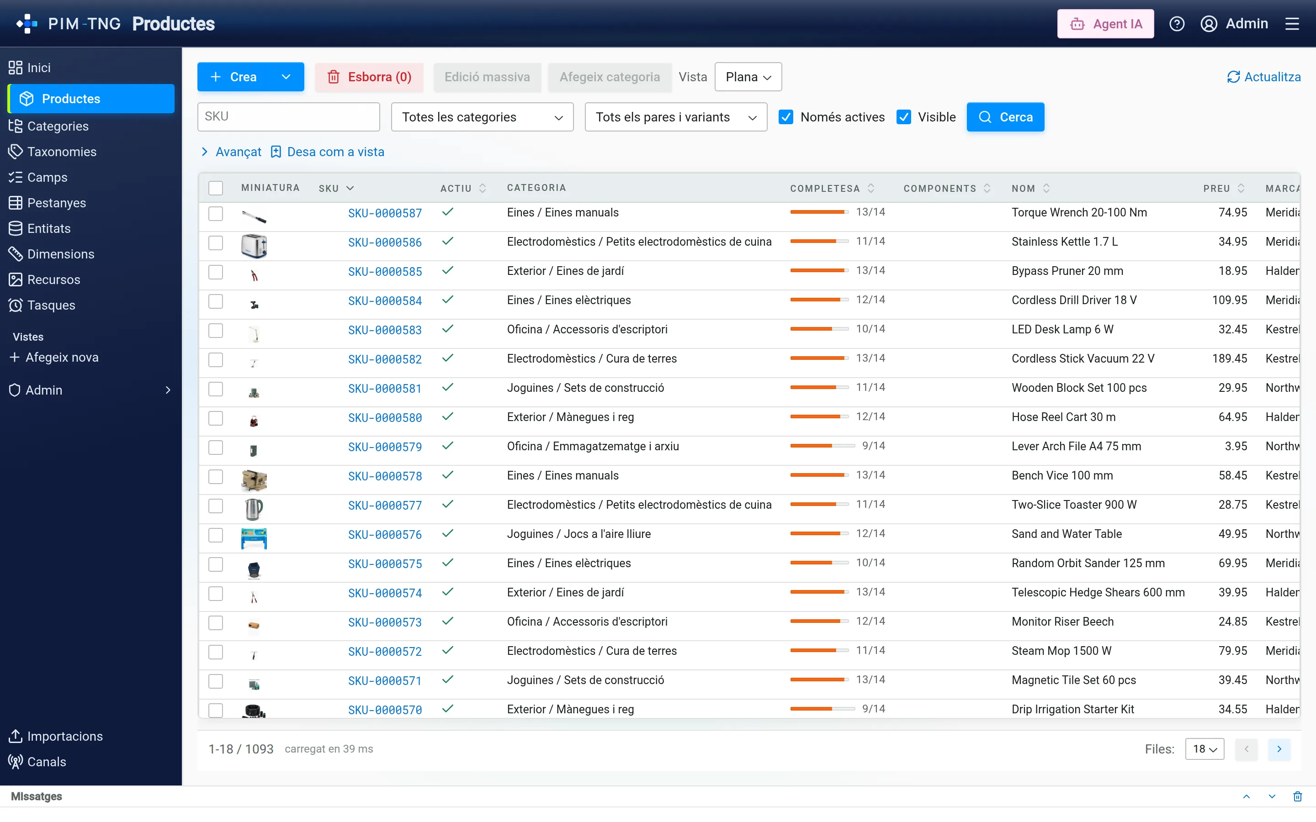Open Totes les categories dropdown
Viewport: 1316px width, 822px height.
pos(482,117)
